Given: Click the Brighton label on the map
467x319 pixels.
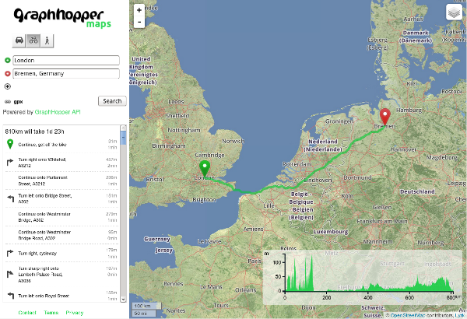Looking at the screenshot, I should pyautogui.click(x=204, y=199).
